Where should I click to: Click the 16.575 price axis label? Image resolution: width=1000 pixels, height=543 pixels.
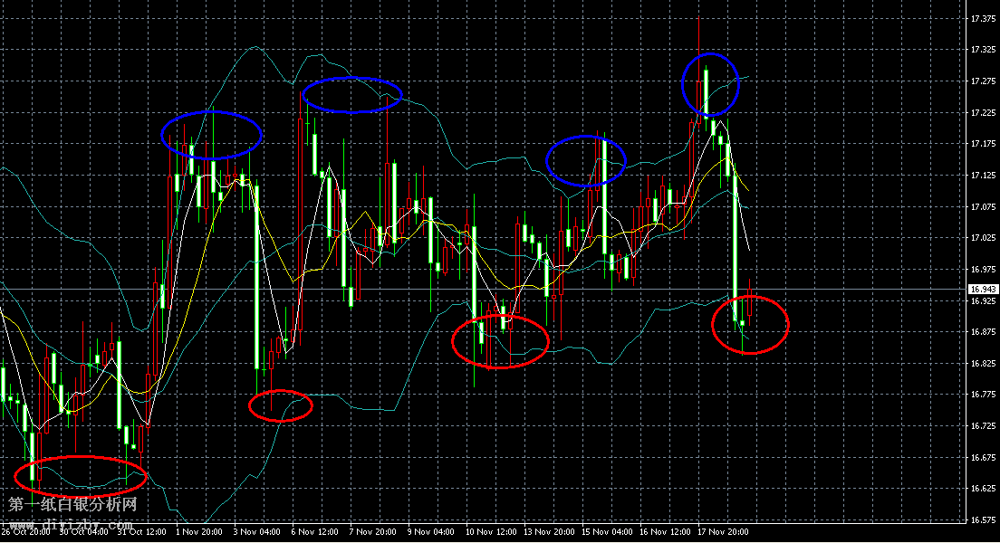(983, 520)
